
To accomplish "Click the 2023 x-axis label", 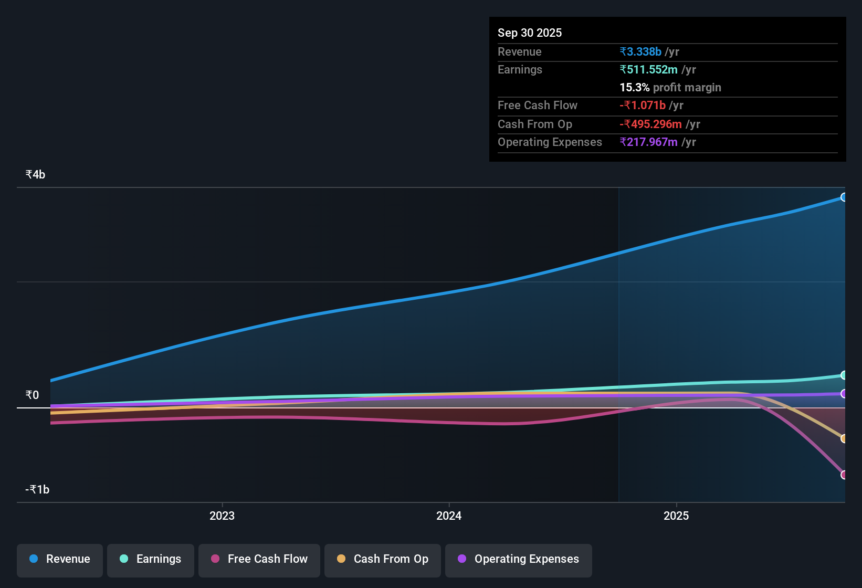I will pyautogui.click(x=222, y=516).
